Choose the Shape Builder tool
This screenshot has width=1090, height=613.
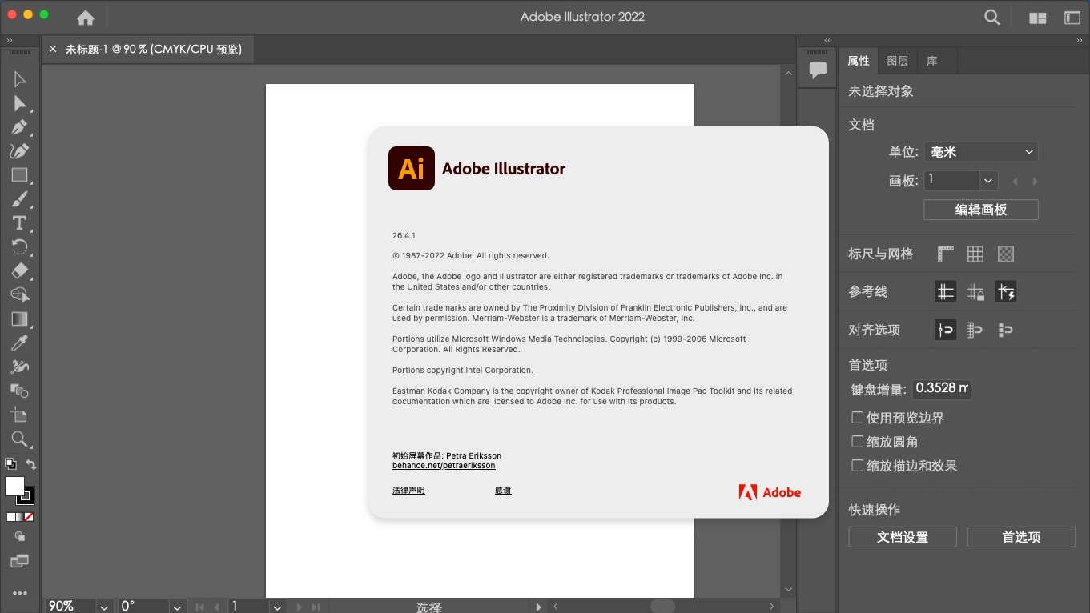(20, 294)
